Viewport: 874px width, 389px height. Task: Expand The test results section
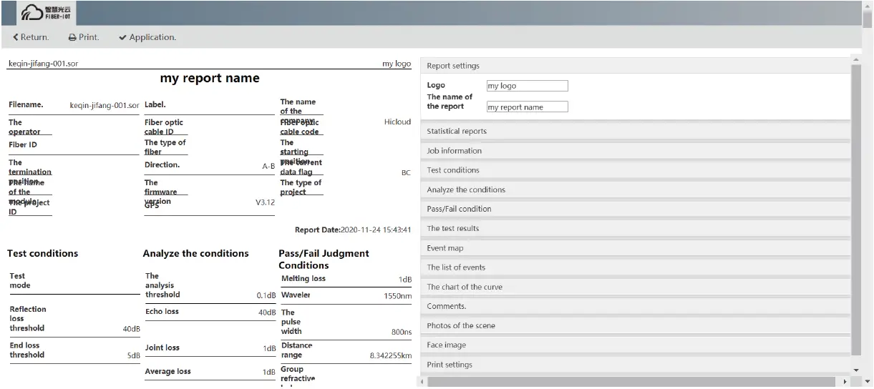click(x=453, y=228)
